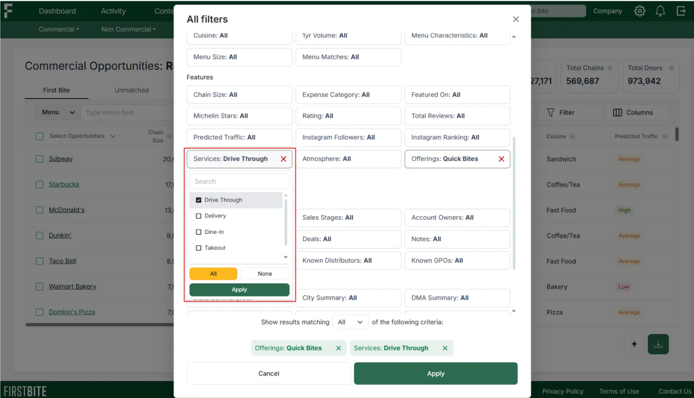
Task: Click the filters panel vertical scrollbar
Action: click(514, 203)
